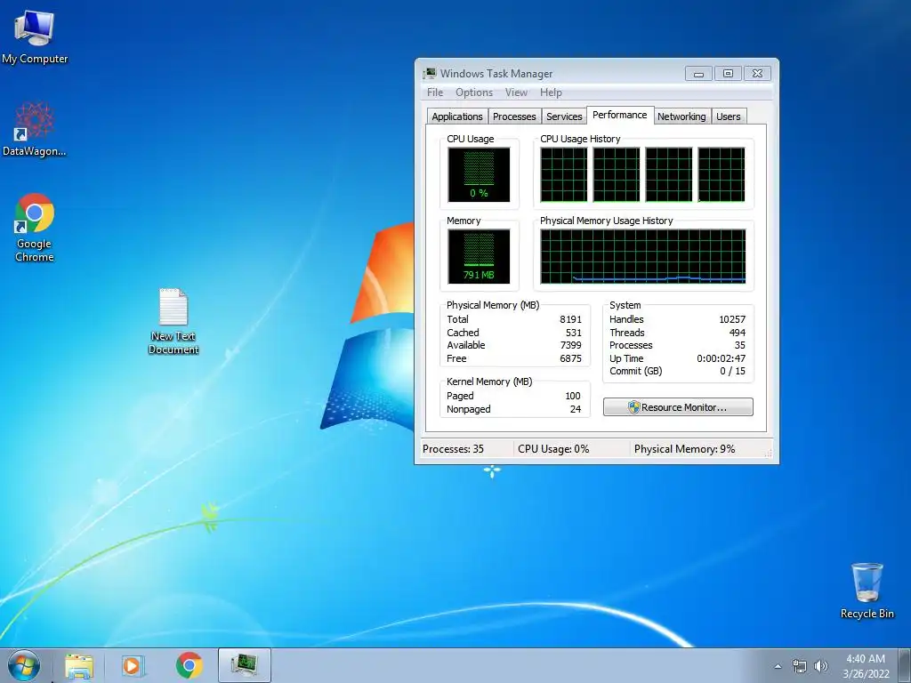Screen dimensions: 911x683
Task: Click status bar text Processes: 35
Action: 453,449
